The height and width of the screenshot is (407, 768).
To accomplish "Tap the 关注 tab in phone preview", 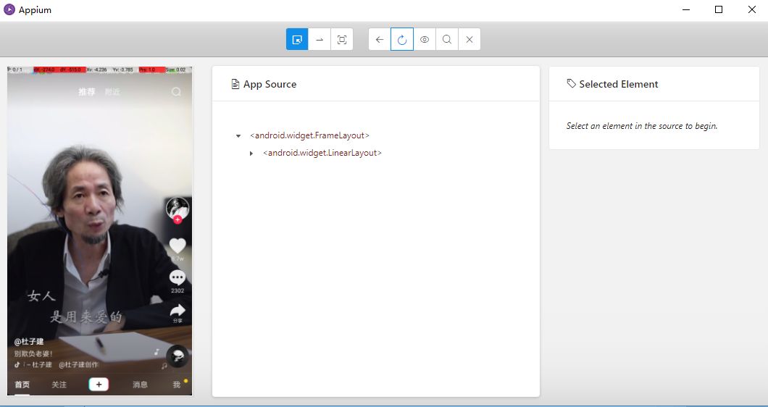I will pos(59,385).
